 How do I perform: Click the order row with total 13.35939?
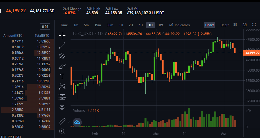click(x=28, y=47)
